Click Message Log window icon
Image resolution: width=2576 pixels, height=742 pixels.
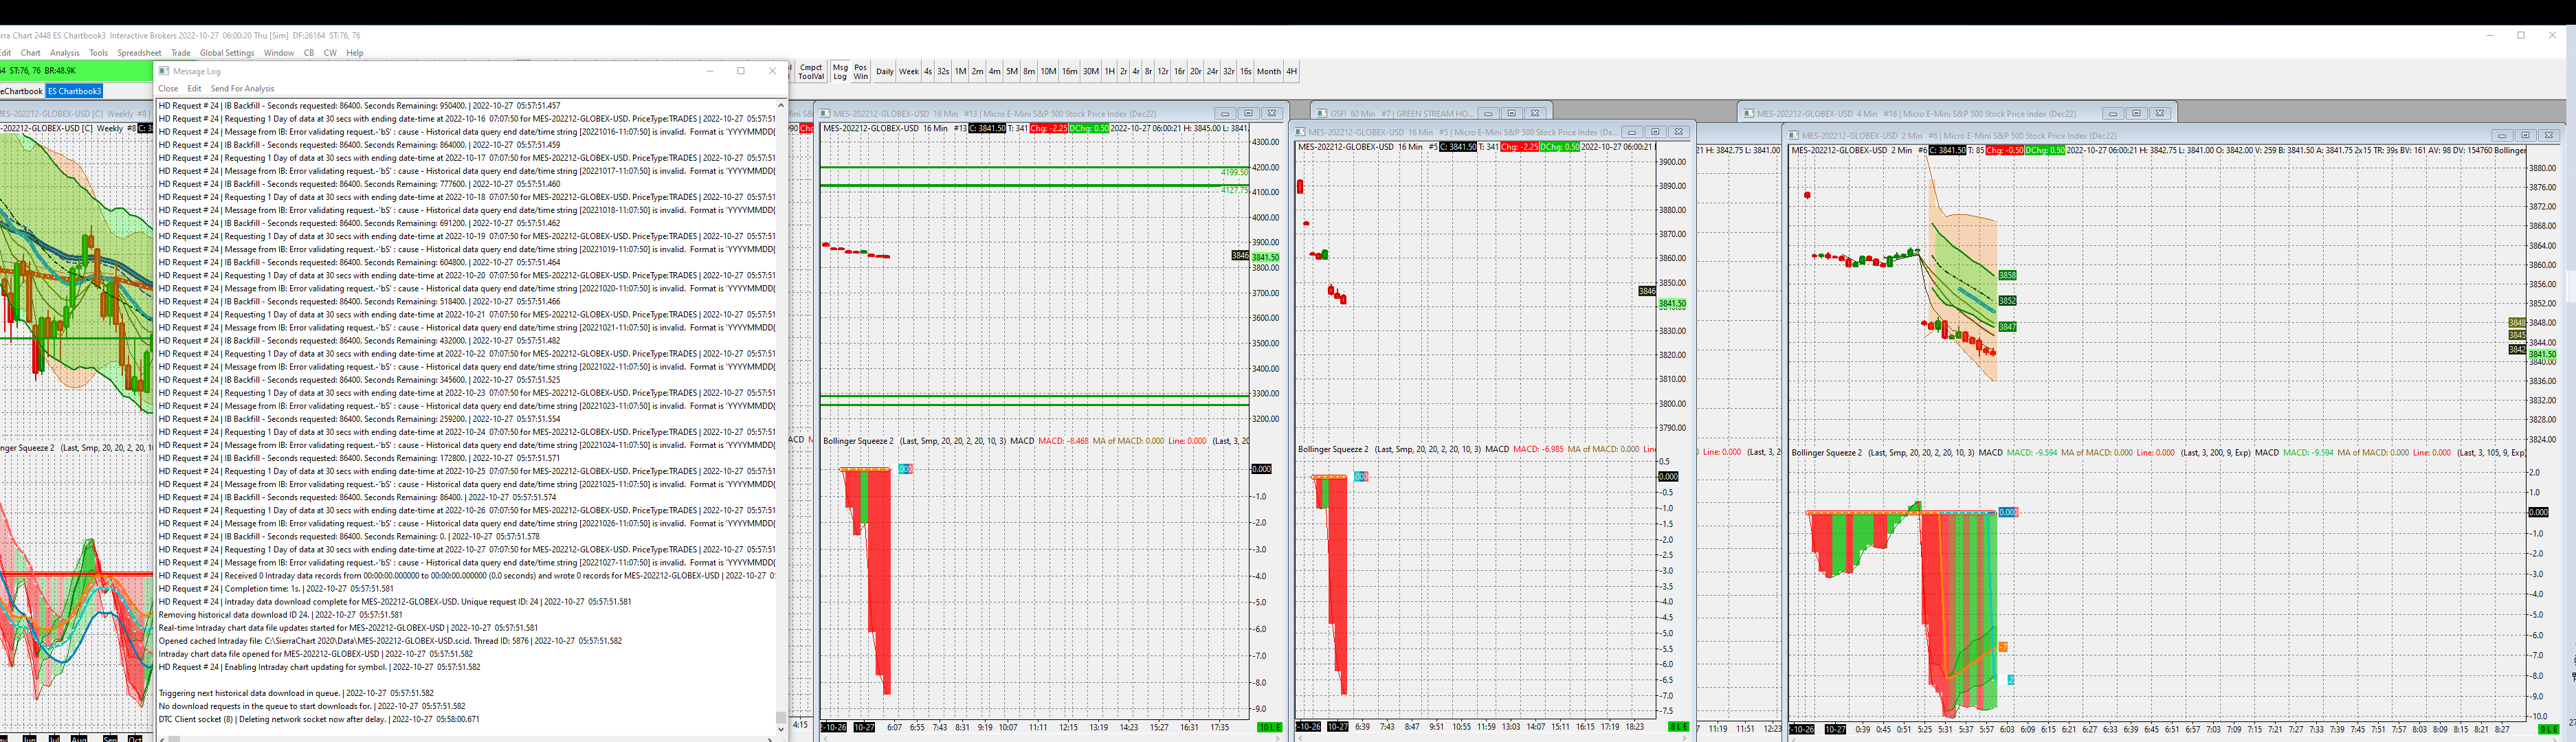pyautogui.click(x=164, y=71)
